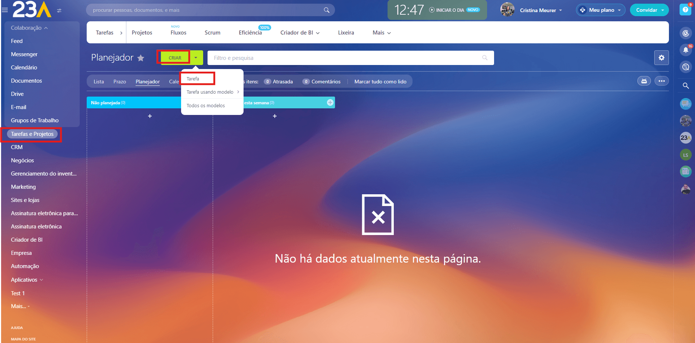Click the green CRIAR button
695x343 pixels.
[175, 58]
